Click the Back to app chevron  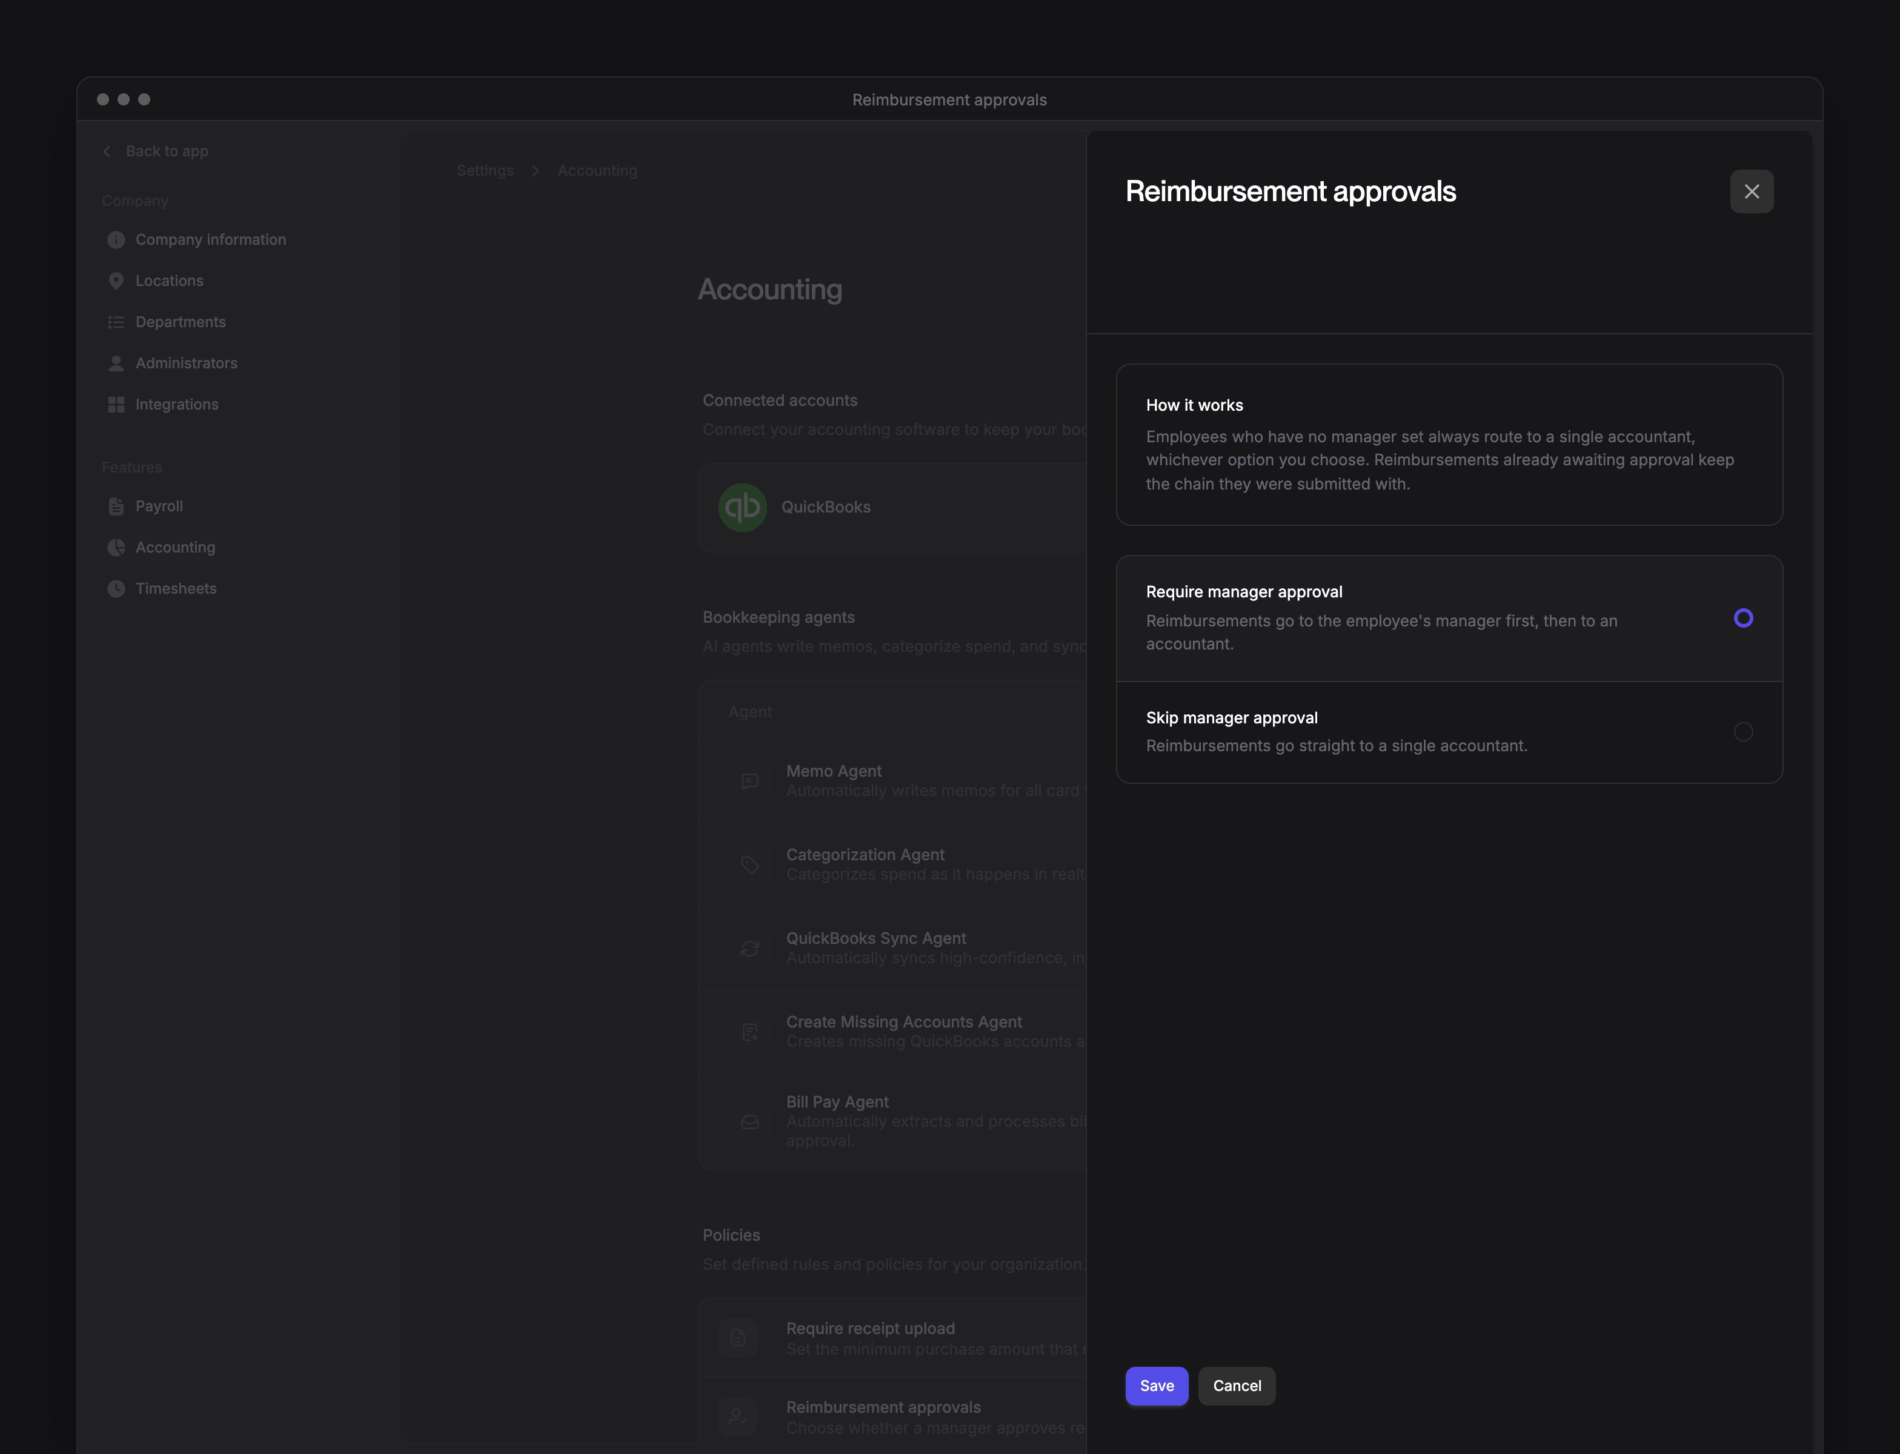(107, 151)
